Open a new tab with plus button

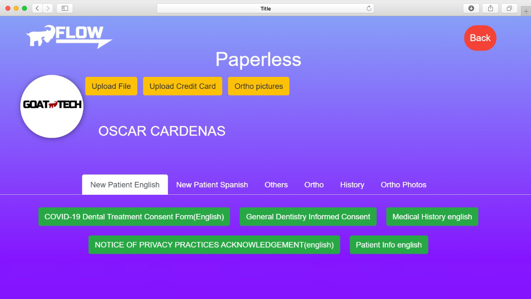click(x=526, y=11)
